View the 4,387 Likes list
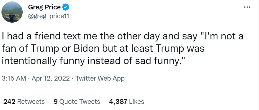 (x=127, y=101)
